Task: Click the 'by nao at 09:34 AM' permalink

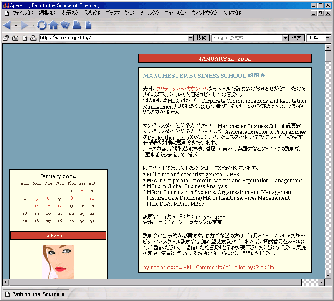Action: point(167,268)
